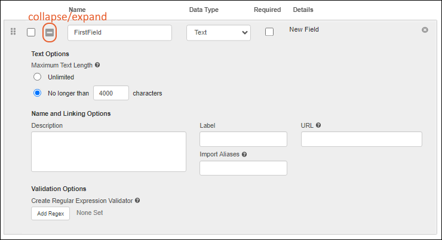This screenshot has width=442, height=240.
Task: Open Maximum Text Length help icon
Action: [x=97, y=64]
